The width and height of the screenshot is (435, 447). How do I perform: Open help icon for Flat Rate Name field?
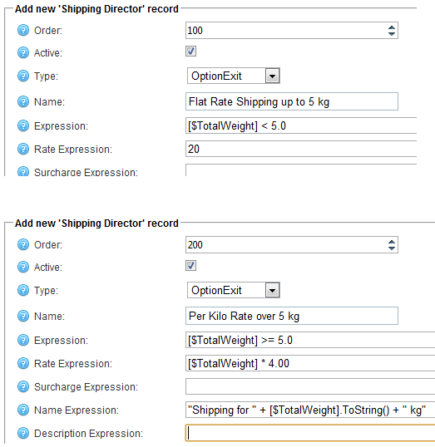tap(23, 101)
